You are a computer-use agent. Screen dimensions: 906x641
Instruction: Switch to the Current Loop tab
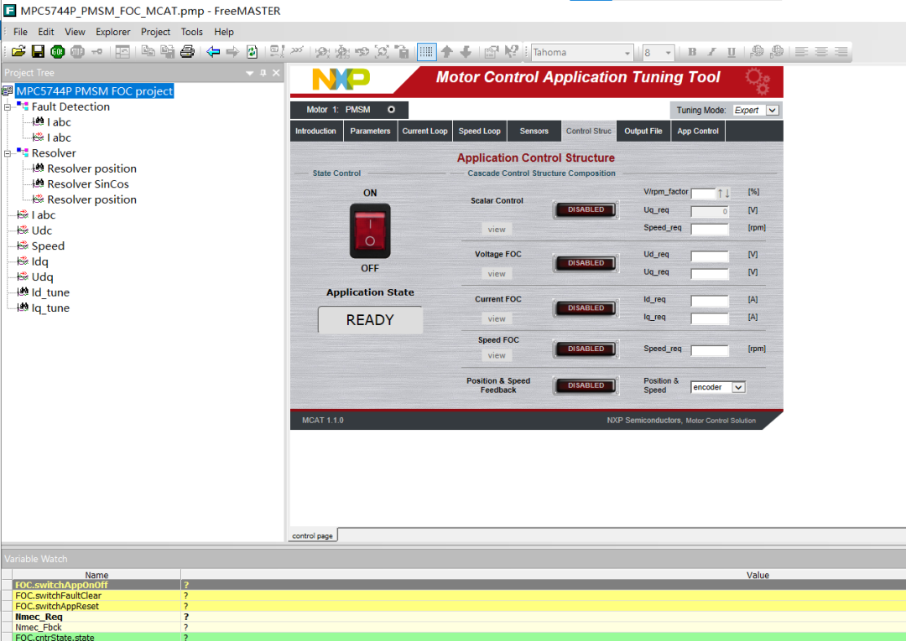pyautogui.click(x=424, y=132)
